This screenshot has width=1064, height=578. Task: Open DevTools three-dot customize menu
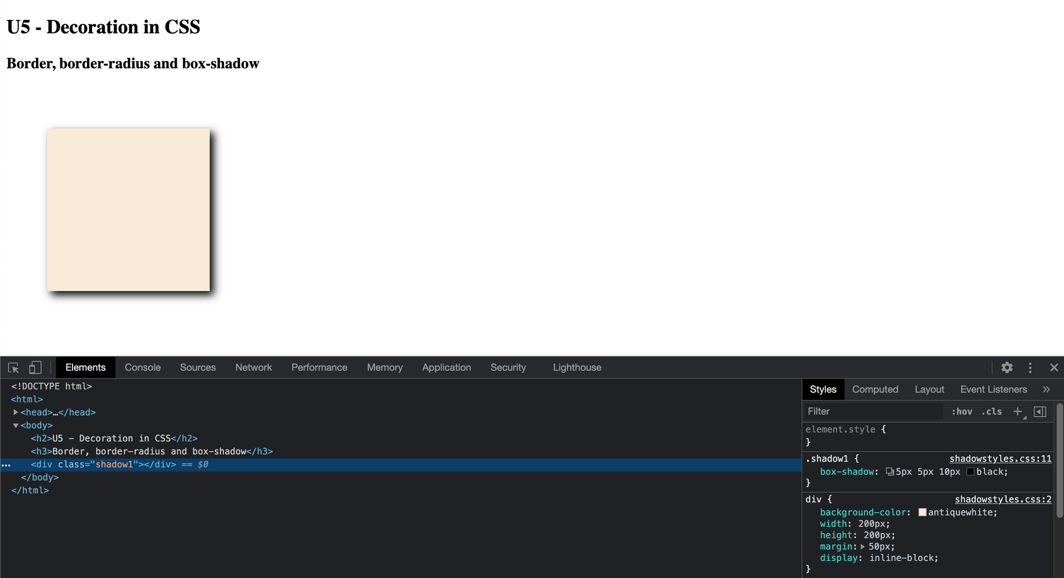1030,367
